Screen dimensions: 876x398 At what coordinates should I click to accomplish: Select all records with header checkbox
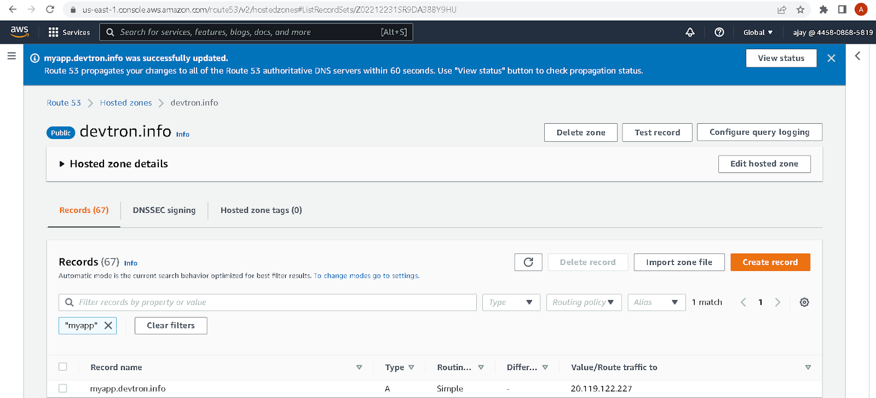click(x=63, y=367)
